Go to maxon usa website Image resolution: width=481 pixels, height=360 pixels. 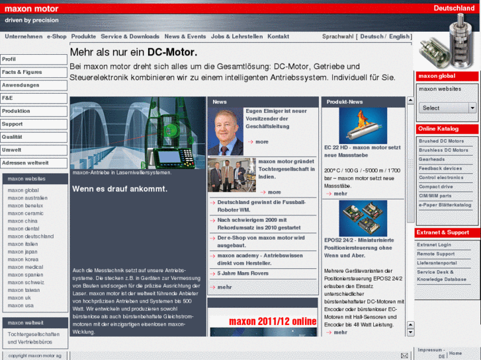21,305
